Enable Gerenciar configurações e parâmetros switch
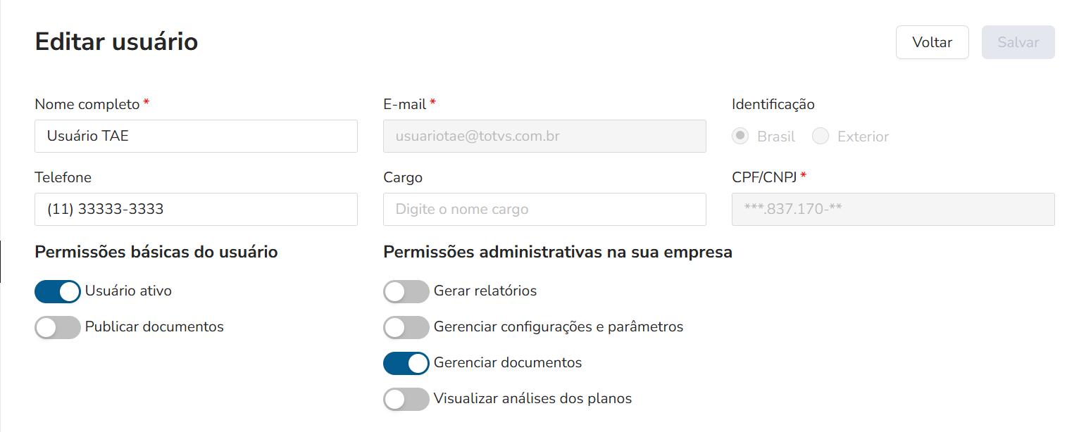The height and width of the screenshot is (432, 1079). click(406, 327)
